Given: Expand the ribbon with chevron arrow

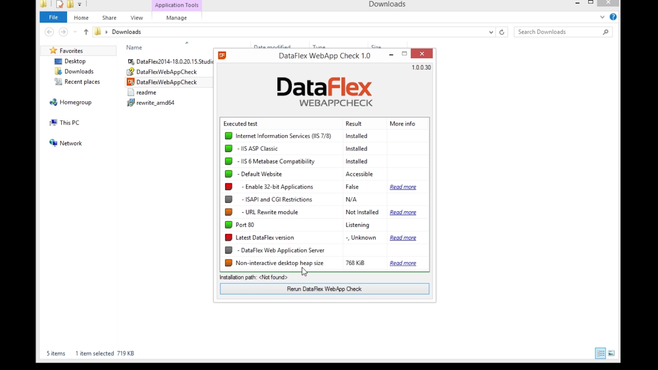Looking at the screenshot, I should tap(602, 17).
